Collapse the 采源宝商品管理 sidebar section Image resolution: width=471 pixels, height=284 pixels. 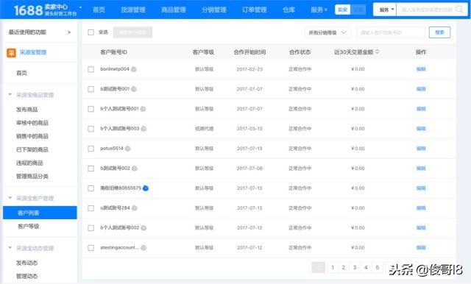click(x=10, y=95)
